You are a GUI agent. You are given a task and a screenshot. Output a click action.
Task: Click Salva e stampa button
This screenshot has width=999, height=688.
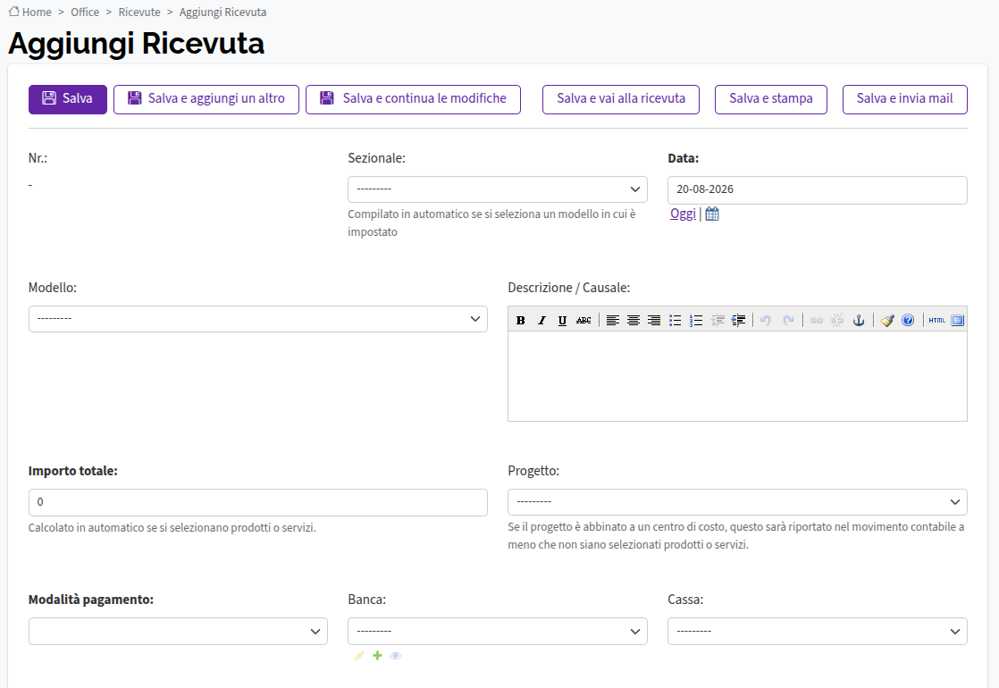(x=771, y=99)
